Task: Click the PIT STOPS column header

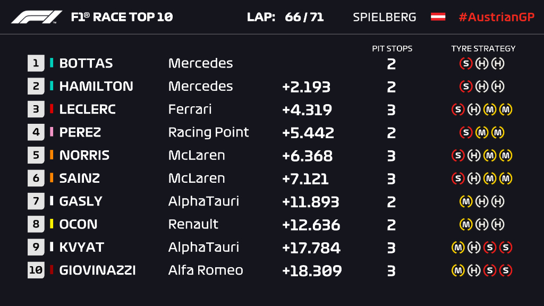Action: point(392,48)
